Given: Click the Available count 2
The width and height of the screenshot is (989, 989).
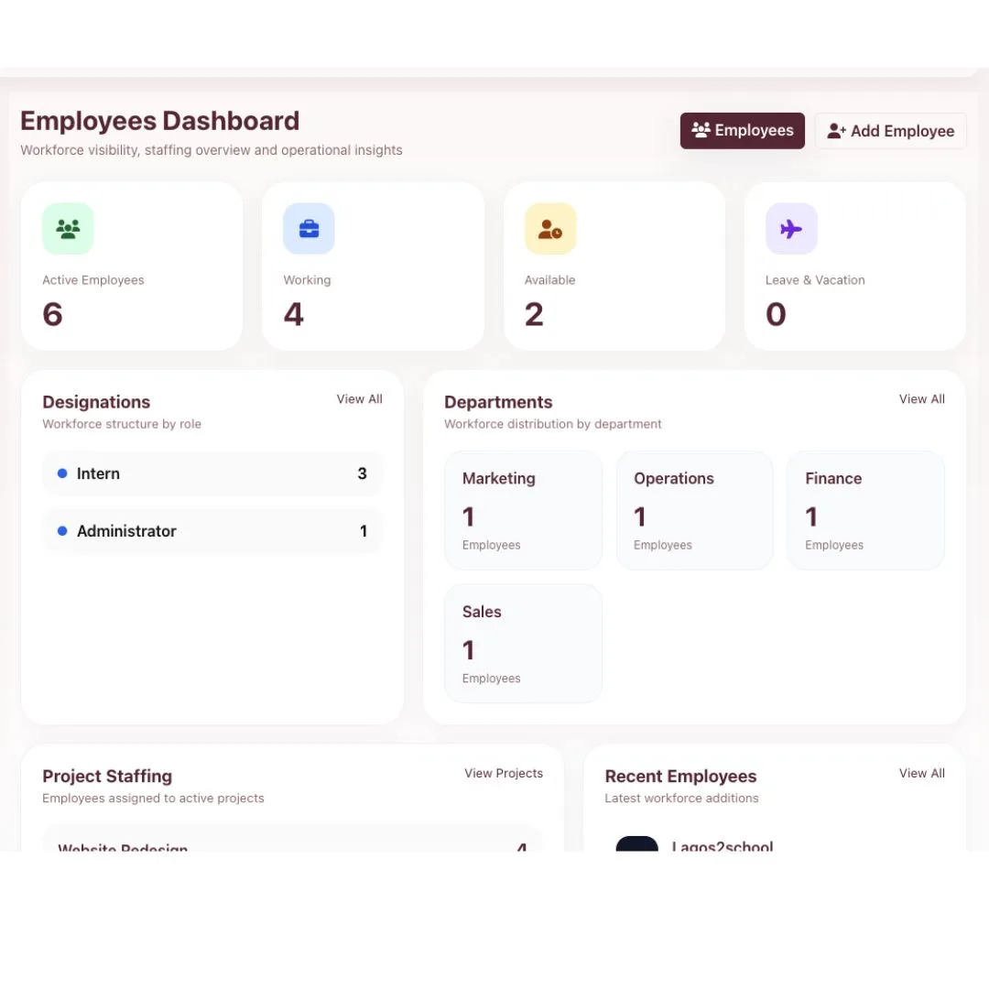Looking at the screenshot, I should click(x=534, y=314).
